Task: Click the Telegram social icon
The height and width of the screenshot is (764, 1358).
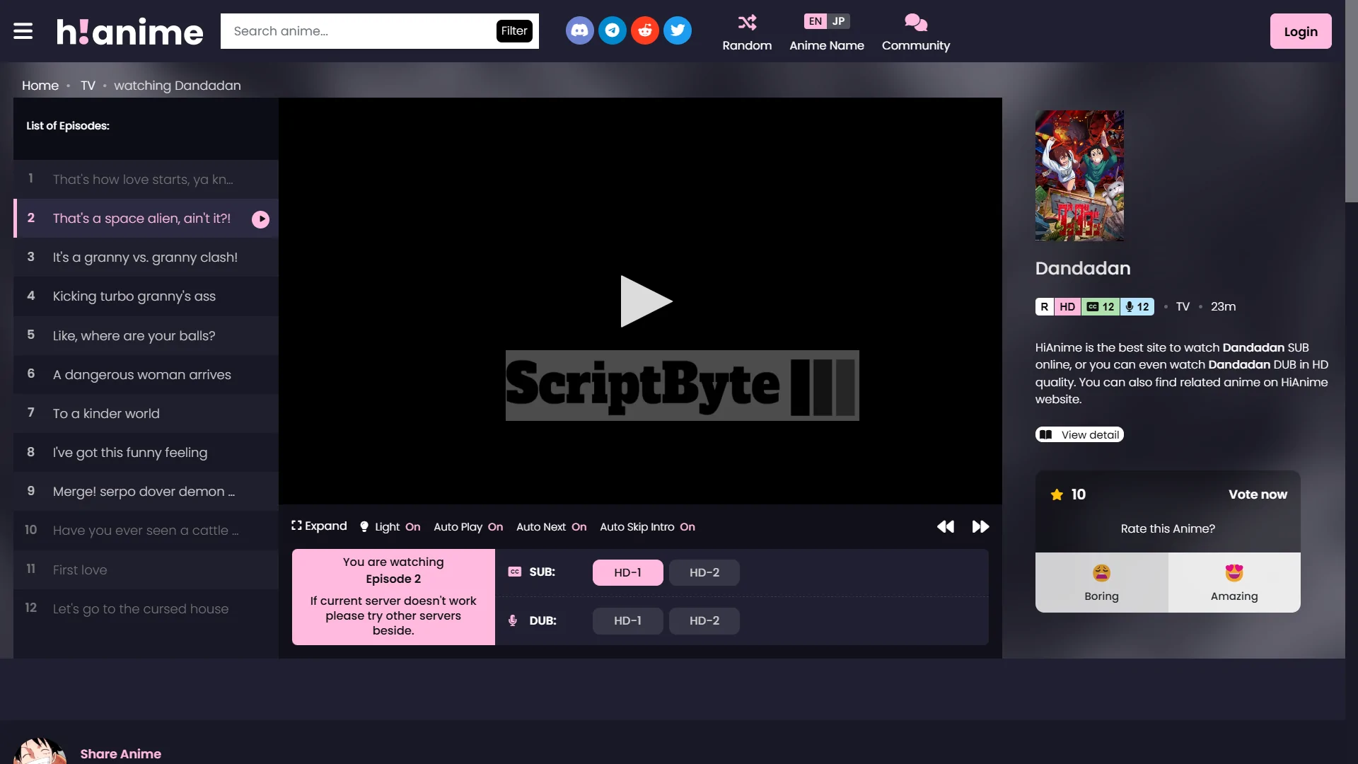Action: [x=612, y=30]
